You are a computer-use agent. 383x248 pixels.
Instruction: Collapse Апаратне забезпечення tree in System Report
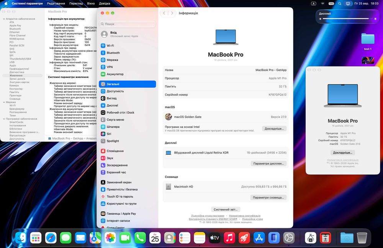[4, 19]
